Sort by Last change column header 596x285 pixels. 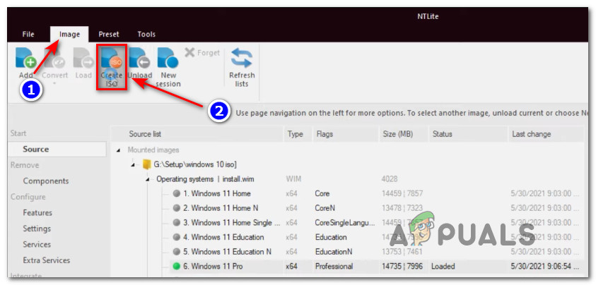(545, 134)
